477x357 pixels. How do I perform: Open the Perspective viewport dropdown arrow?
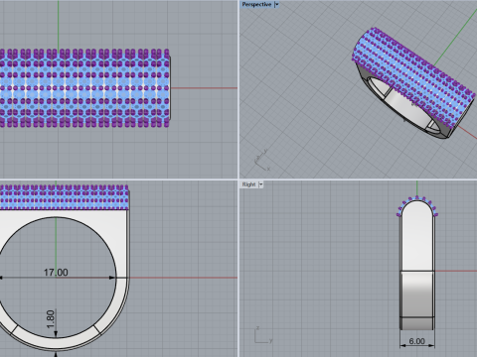pos(277,4)
